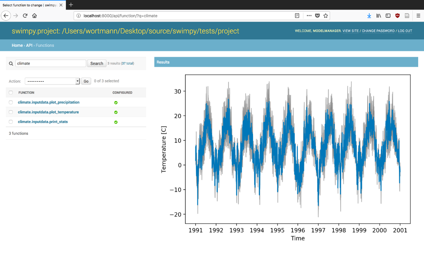424x265 pixels.
Task: Check the select-all box beside FUNCTION header
Action: coord(11,93)
